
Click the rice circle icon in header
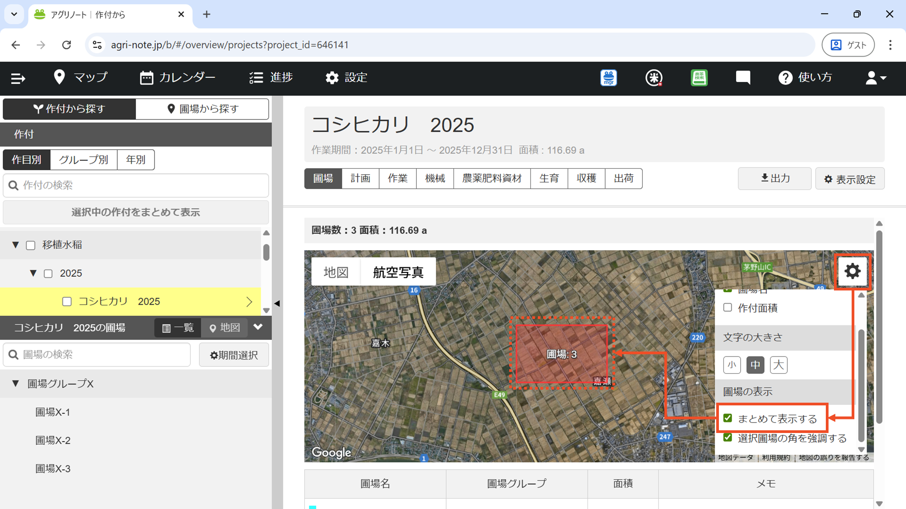(654, 78)
